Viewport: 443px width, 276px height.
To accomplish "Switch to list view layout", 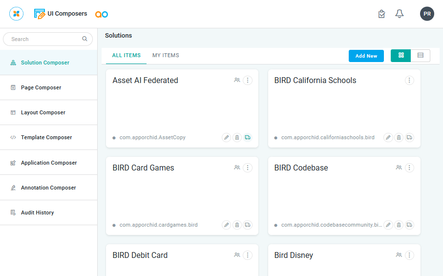I will point(420,56).
